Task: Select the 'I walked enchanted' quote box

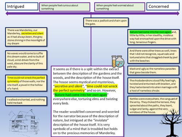Action: pos(26,101)
